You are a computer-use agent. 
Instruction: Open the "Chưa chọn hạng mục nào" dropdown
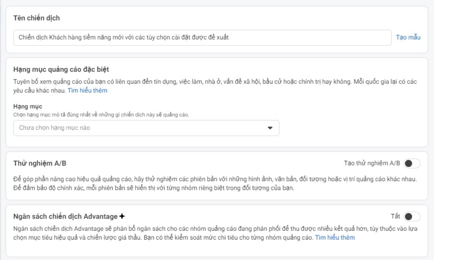click(146, 128)
